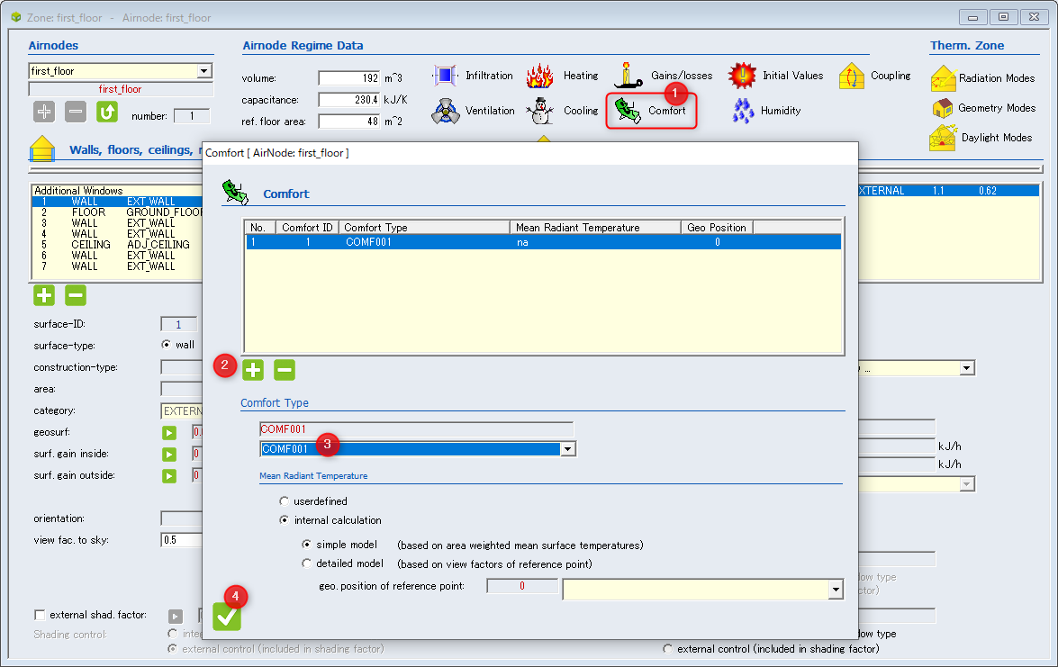
Task: Add a new comfort type with plus button
Action: 253,370
